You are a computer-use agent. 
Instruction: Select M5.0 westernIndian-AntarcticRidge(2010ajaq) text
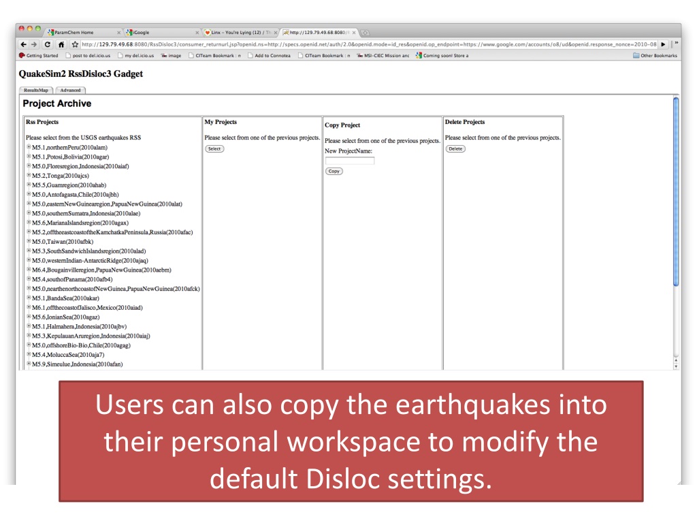tap(91, 261)
